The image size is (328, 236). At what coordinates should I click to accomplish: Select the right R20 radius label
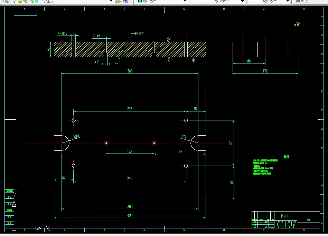click(184, 137)
